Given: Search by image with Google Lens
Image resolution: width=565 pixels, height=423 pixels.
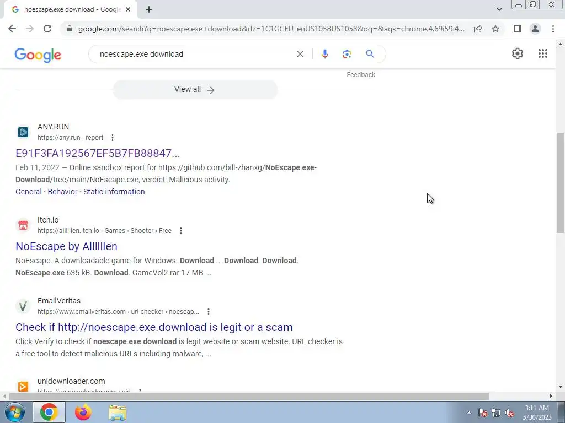Looking at the screenshot, I should [347, 54].
